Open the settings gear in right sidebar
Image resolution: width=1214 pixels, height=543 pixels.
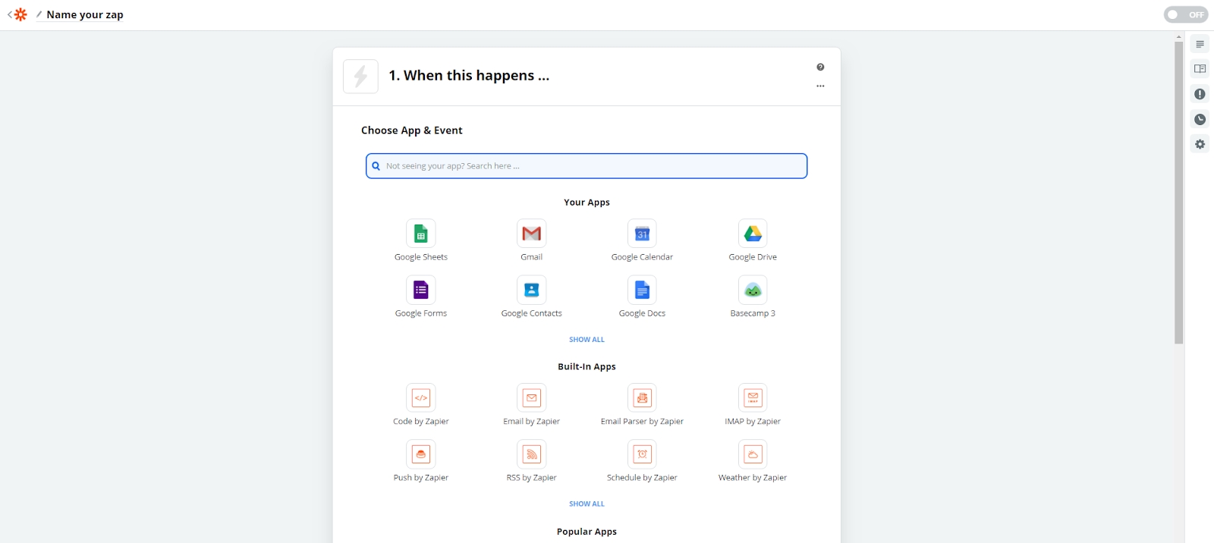[x=1200, y=144]
